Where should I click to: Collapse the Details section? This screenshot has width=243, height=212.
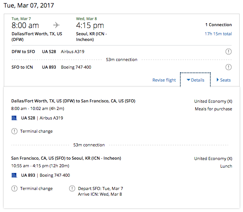coord(196,80)
